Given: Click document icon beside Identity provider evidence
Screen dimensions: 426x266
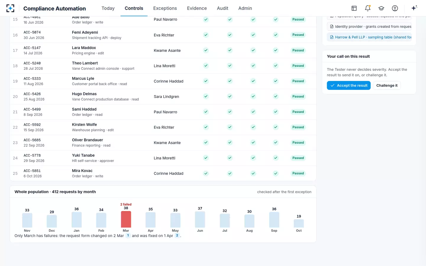Looking at the screenshot, I should pyautogui.click(x=332, y=27).
